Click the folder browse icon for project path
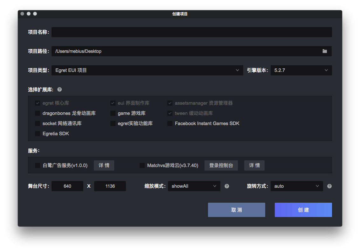The height and width of the screenshot is (252, 360). tap(324, 51)
